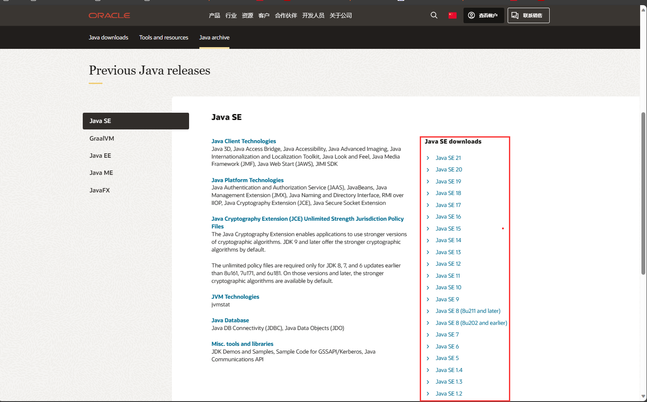Open the Java Database link
Viewport: 647px width, 402px height.
[x=230, y=320]
